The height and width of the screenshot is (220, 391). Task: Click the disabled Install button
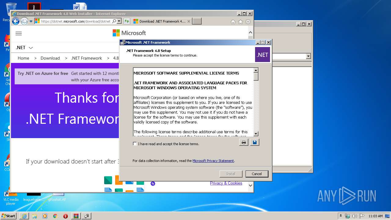[x=231, y=174]
